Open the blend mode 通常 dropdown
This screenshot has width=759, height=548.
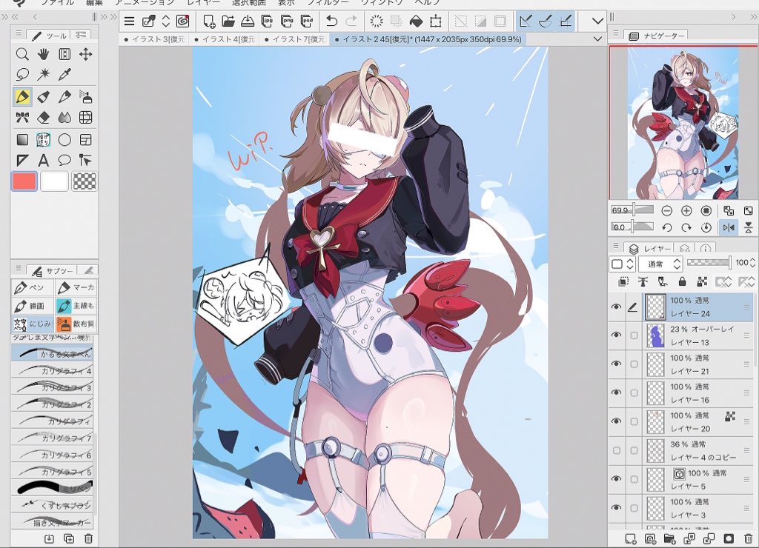pyautogui.click(x=660, y=264)
